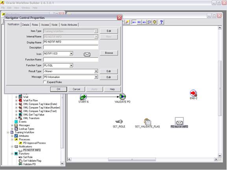Expand the Messages tree node
Screen dimensions: 227x170
click(12, 125)
